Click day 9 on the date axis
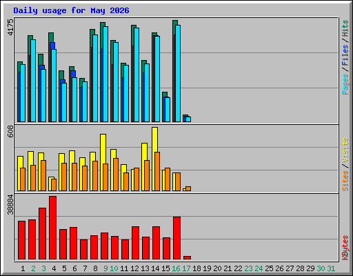 tap(105, 268)
